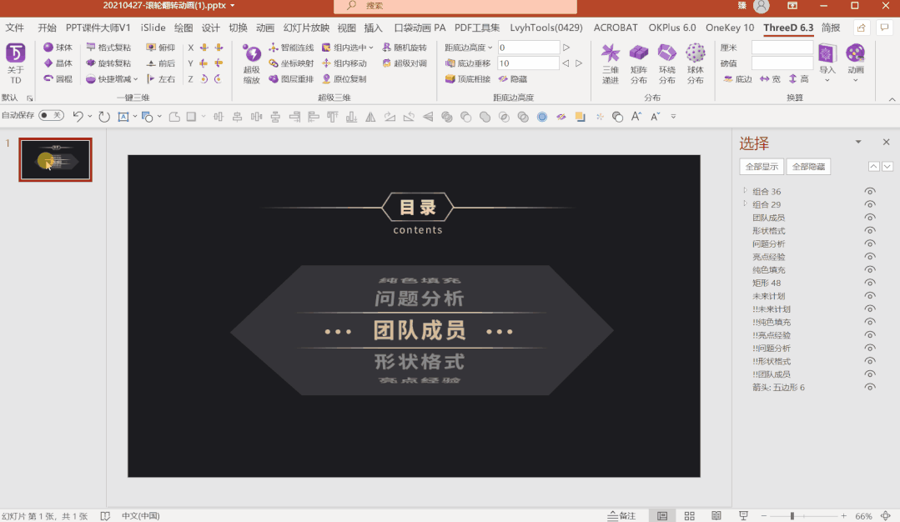900x522 pixels.
Task: Open 距底边高度 dropdown
Action: tap(490, 48)
